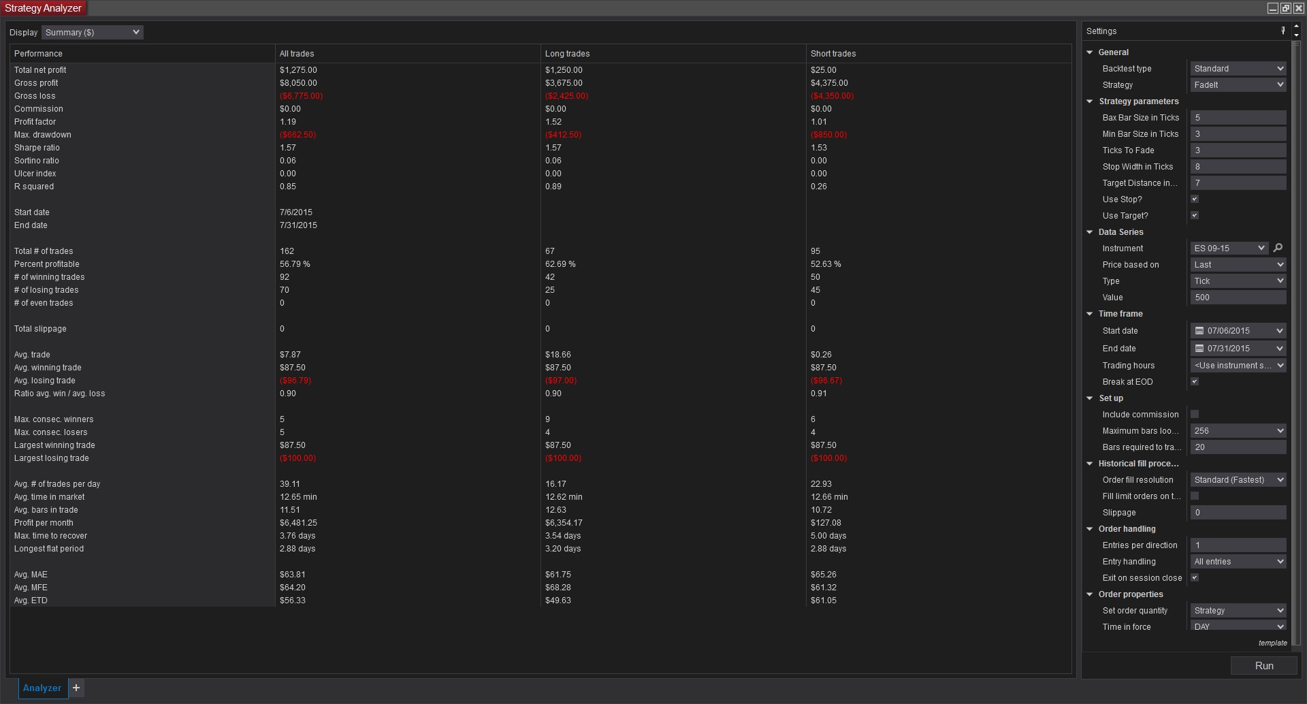Open the End date calendar picker icon
The height and width of the screenshot is (704, 1307).
click(x=1199, y=349)
